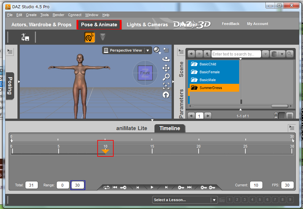The image size is (303, 209).
Task: Go to previous content page
Action: [191, 116]
